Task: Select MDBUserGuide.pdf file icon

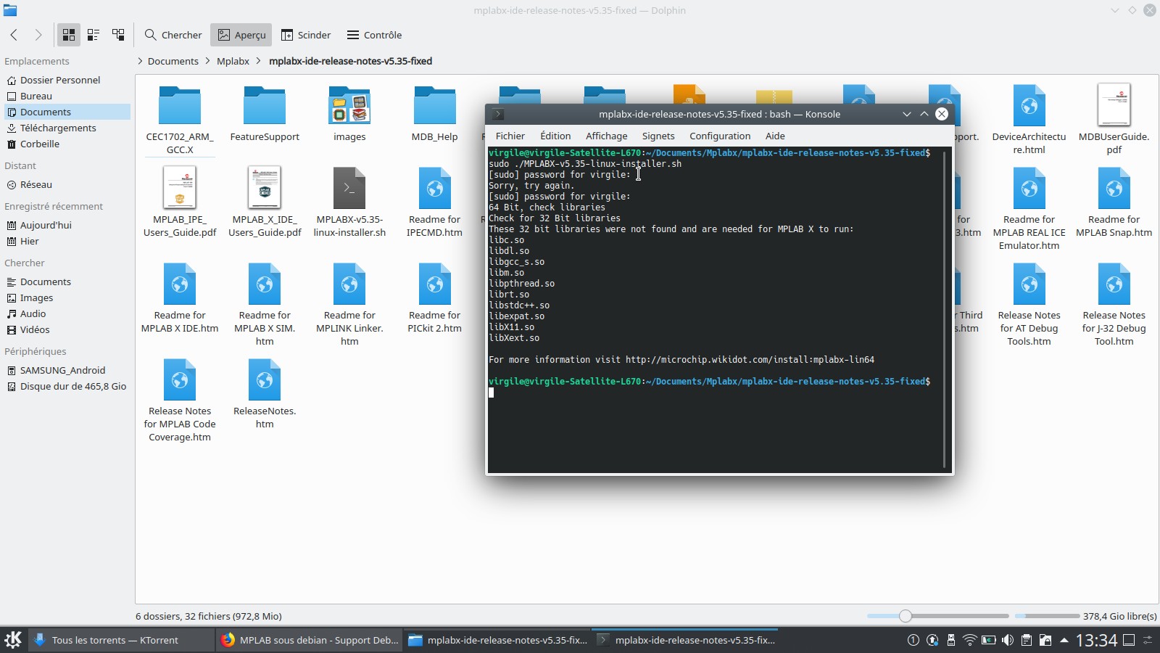Action: tap(1114, 104)
